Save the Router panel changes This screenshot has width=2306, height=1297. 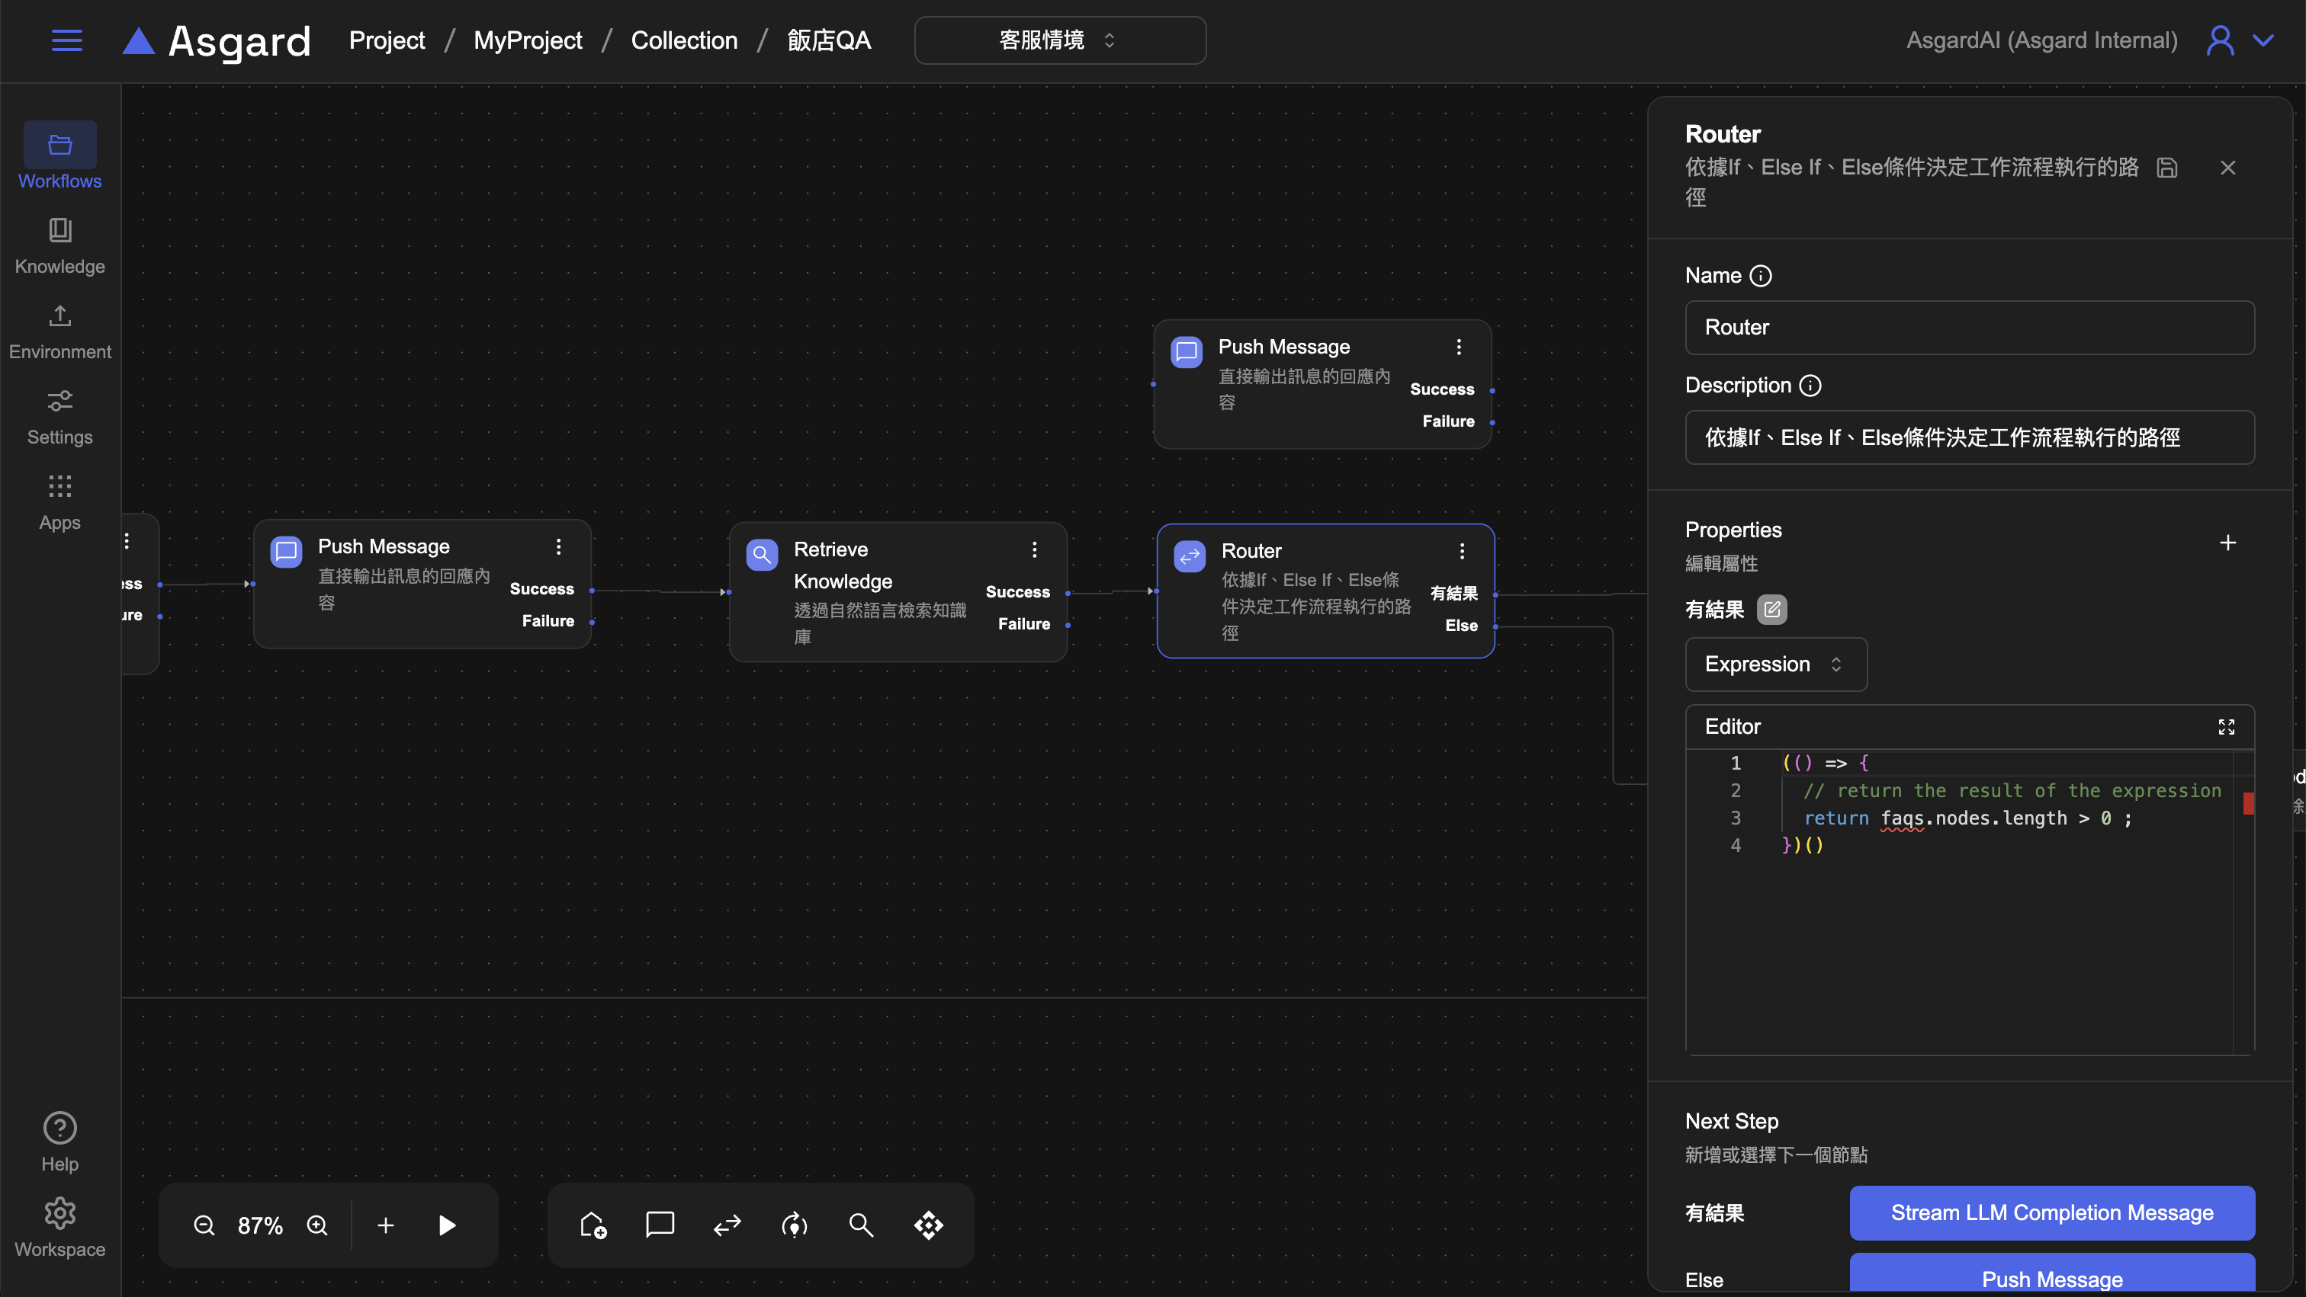pos(2167,167)
